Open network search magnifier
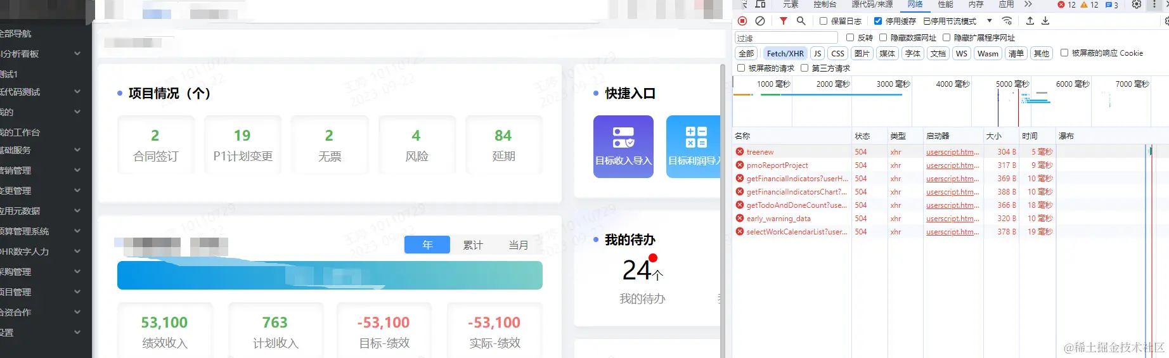The image size is (1169, 358). [x=801, y=21]
